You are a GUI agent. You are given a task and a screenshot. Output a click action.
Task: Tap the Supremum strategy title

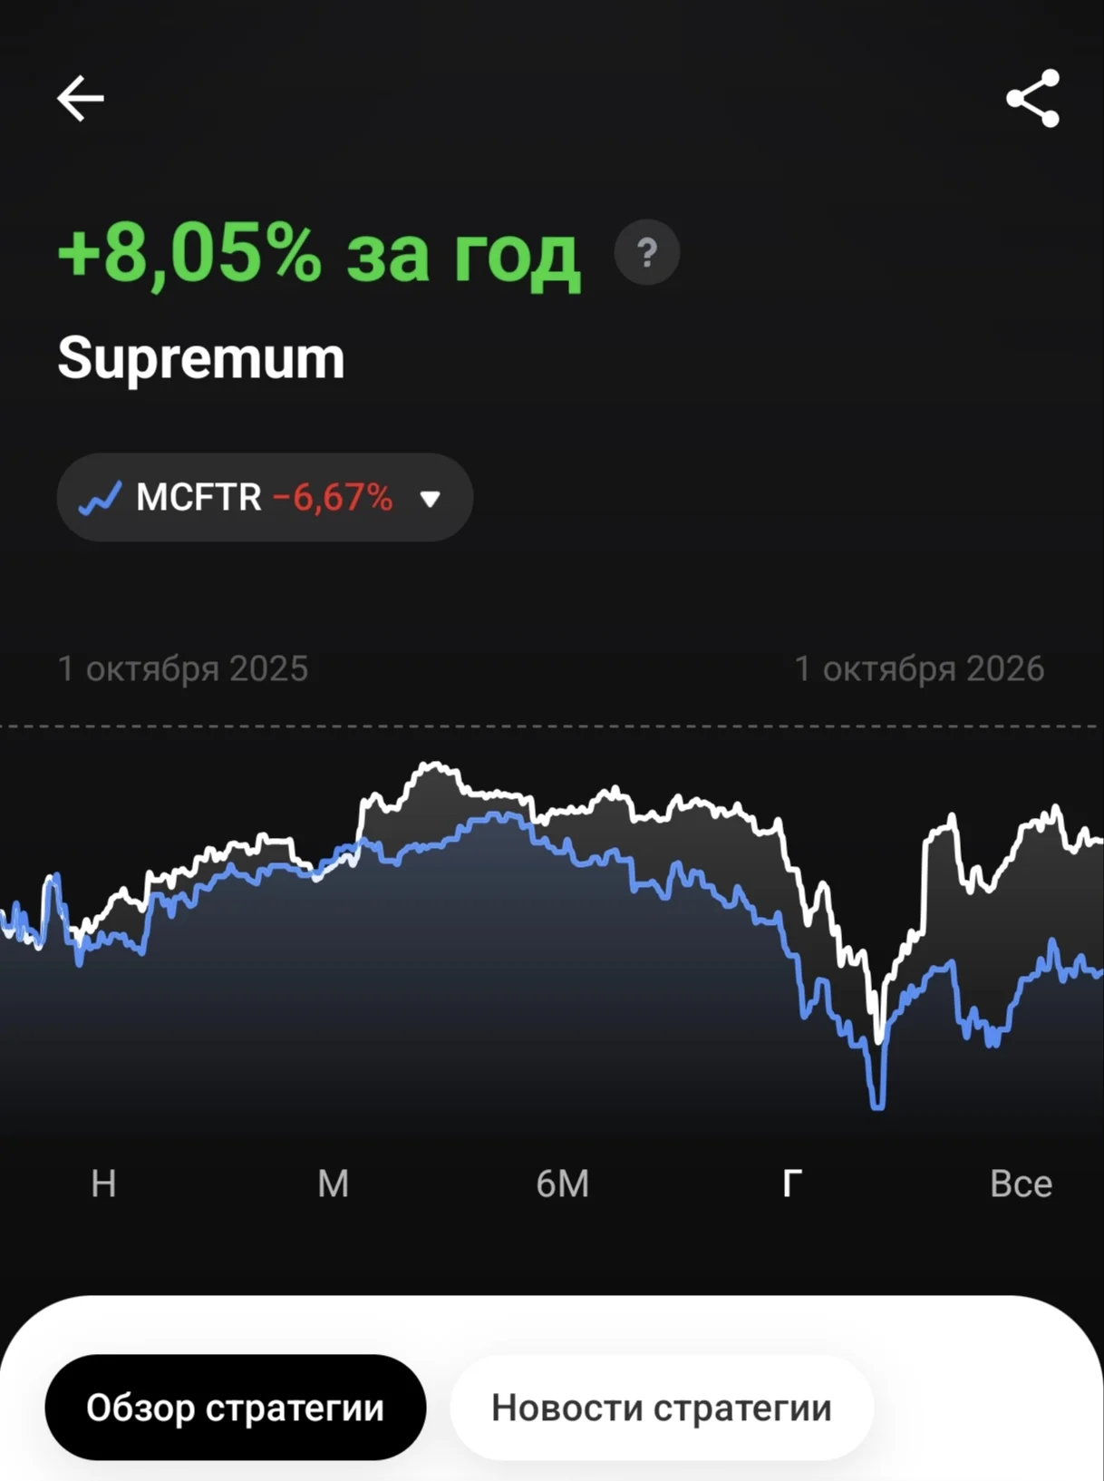[201, 358]
